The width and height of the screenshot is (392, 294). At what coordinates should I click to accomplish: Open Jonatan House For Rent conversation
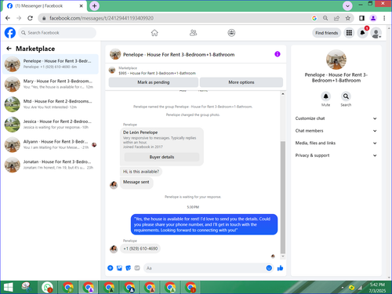(x=51, y=165)
